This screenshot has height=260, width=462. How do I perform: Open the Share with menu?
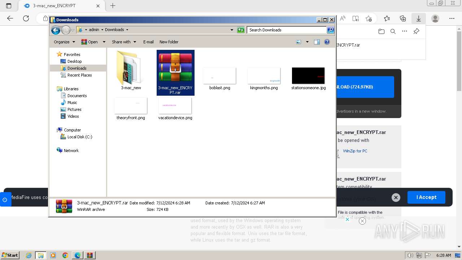(x=124, y=42)
